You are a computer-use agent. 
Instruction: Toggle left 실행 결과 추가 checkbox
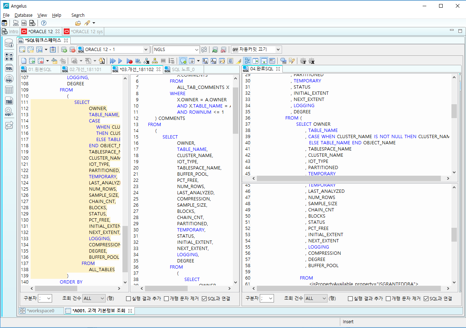click(x=128, y=298)
